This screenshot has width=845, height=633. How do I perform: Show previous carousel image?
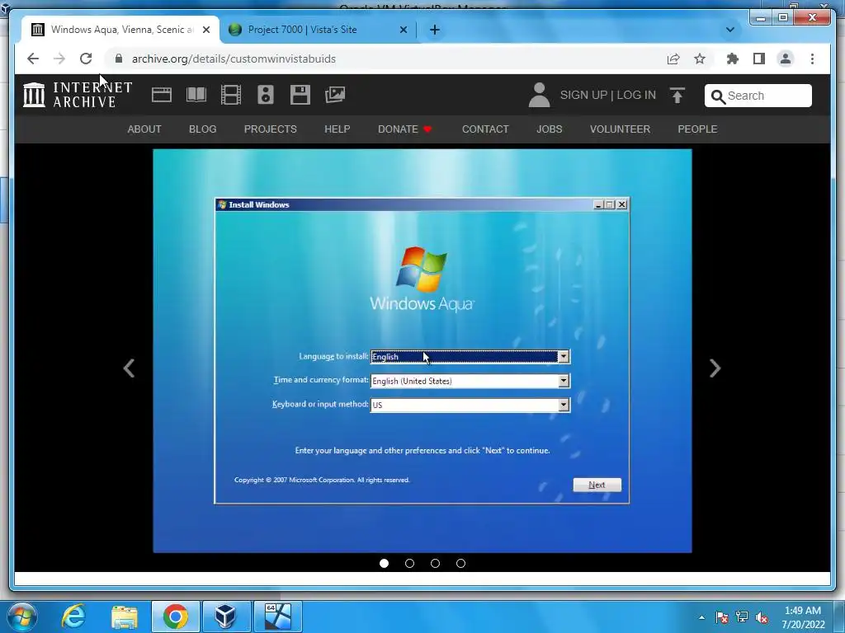pyautogui.click(x=129, y=368)
